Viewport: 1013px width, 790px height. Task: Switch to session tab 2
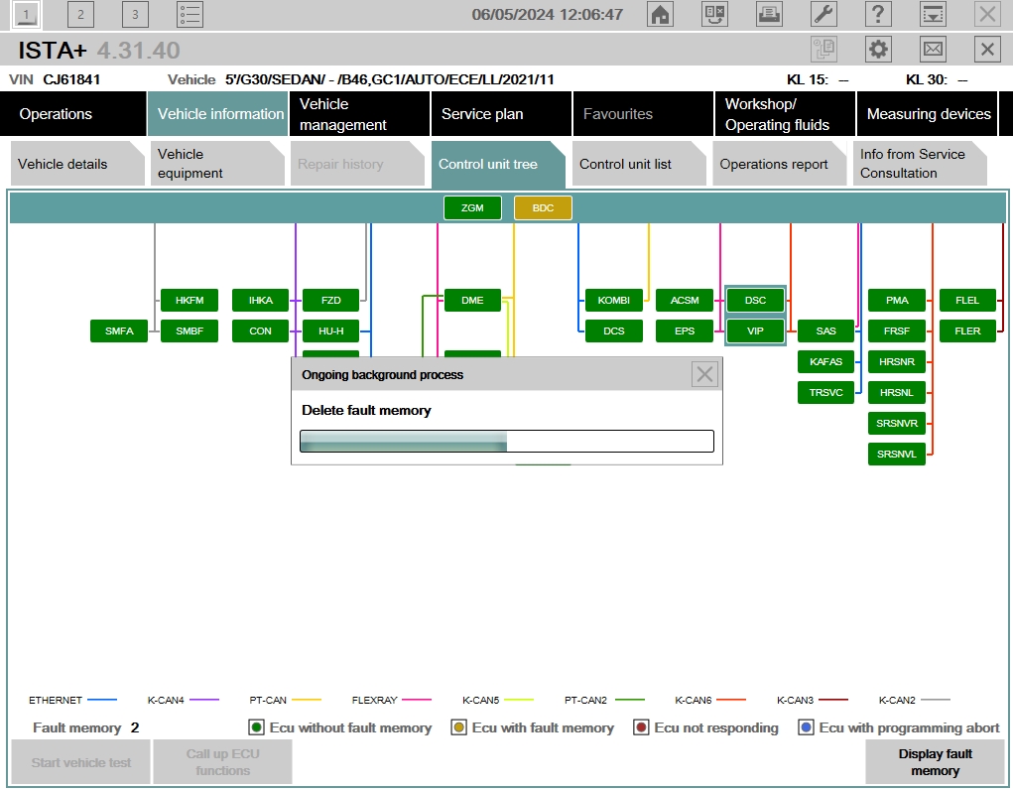pos(80,14)
